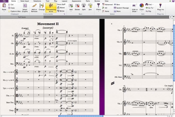Select To Cor Anglais instrument change text
175x117 pixels.
coord(72,41)
